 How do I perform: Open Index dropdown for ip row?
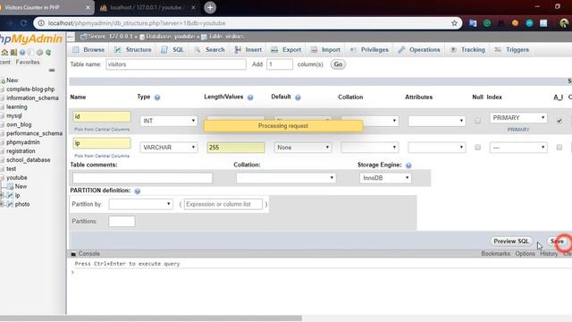[x=518, y=148]
